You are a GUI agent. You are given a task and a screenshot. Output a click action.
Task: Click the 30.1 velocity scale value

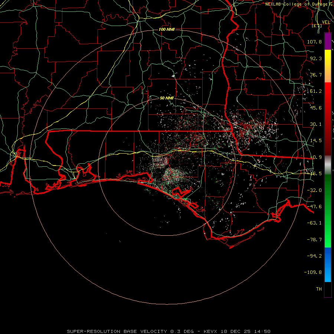(x=316, y=124)
